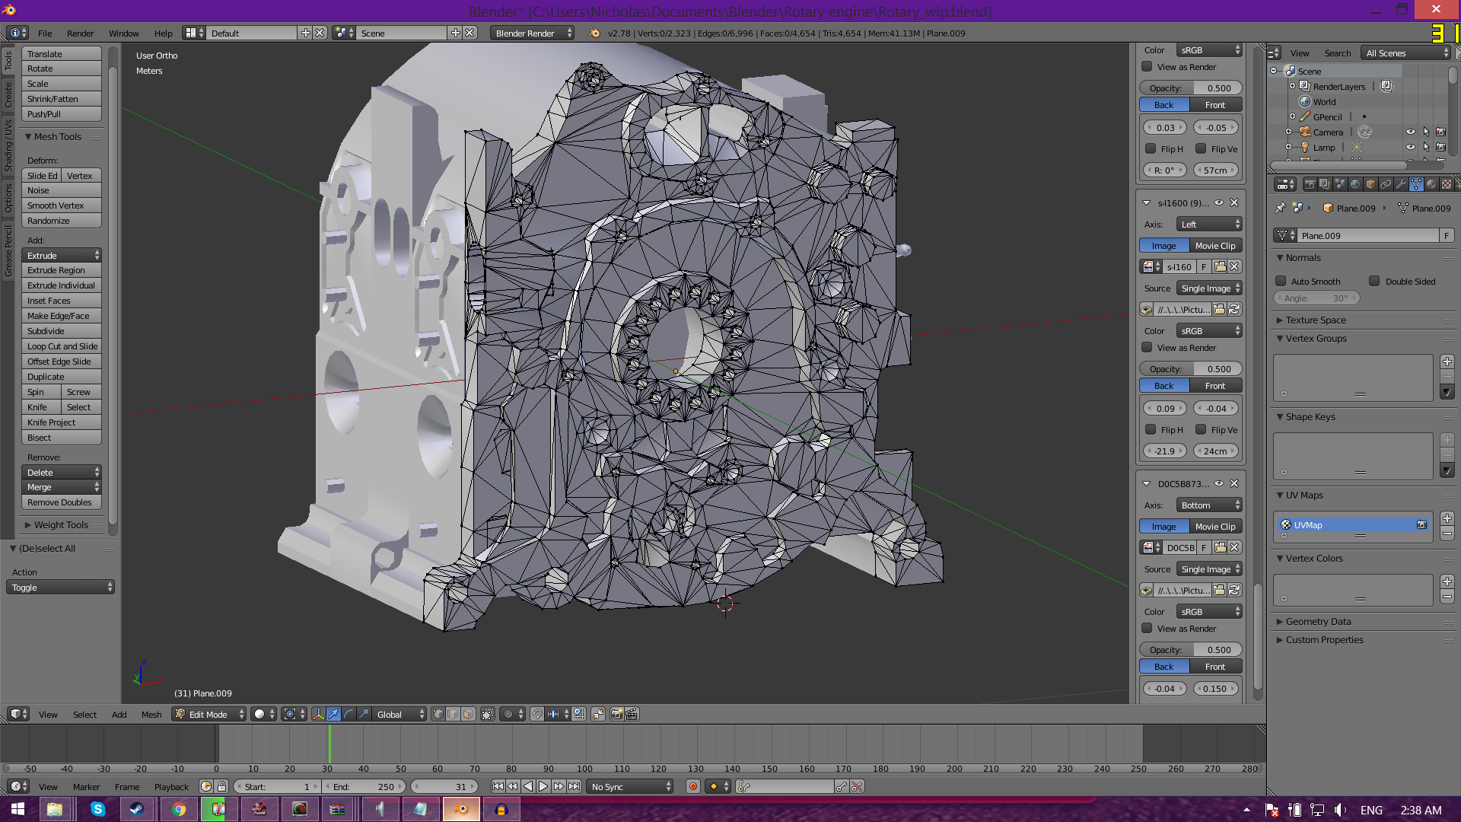Adjust the first Opacity slider
Viewport: 1461px width, 822px height.
tap(1190, 88)
